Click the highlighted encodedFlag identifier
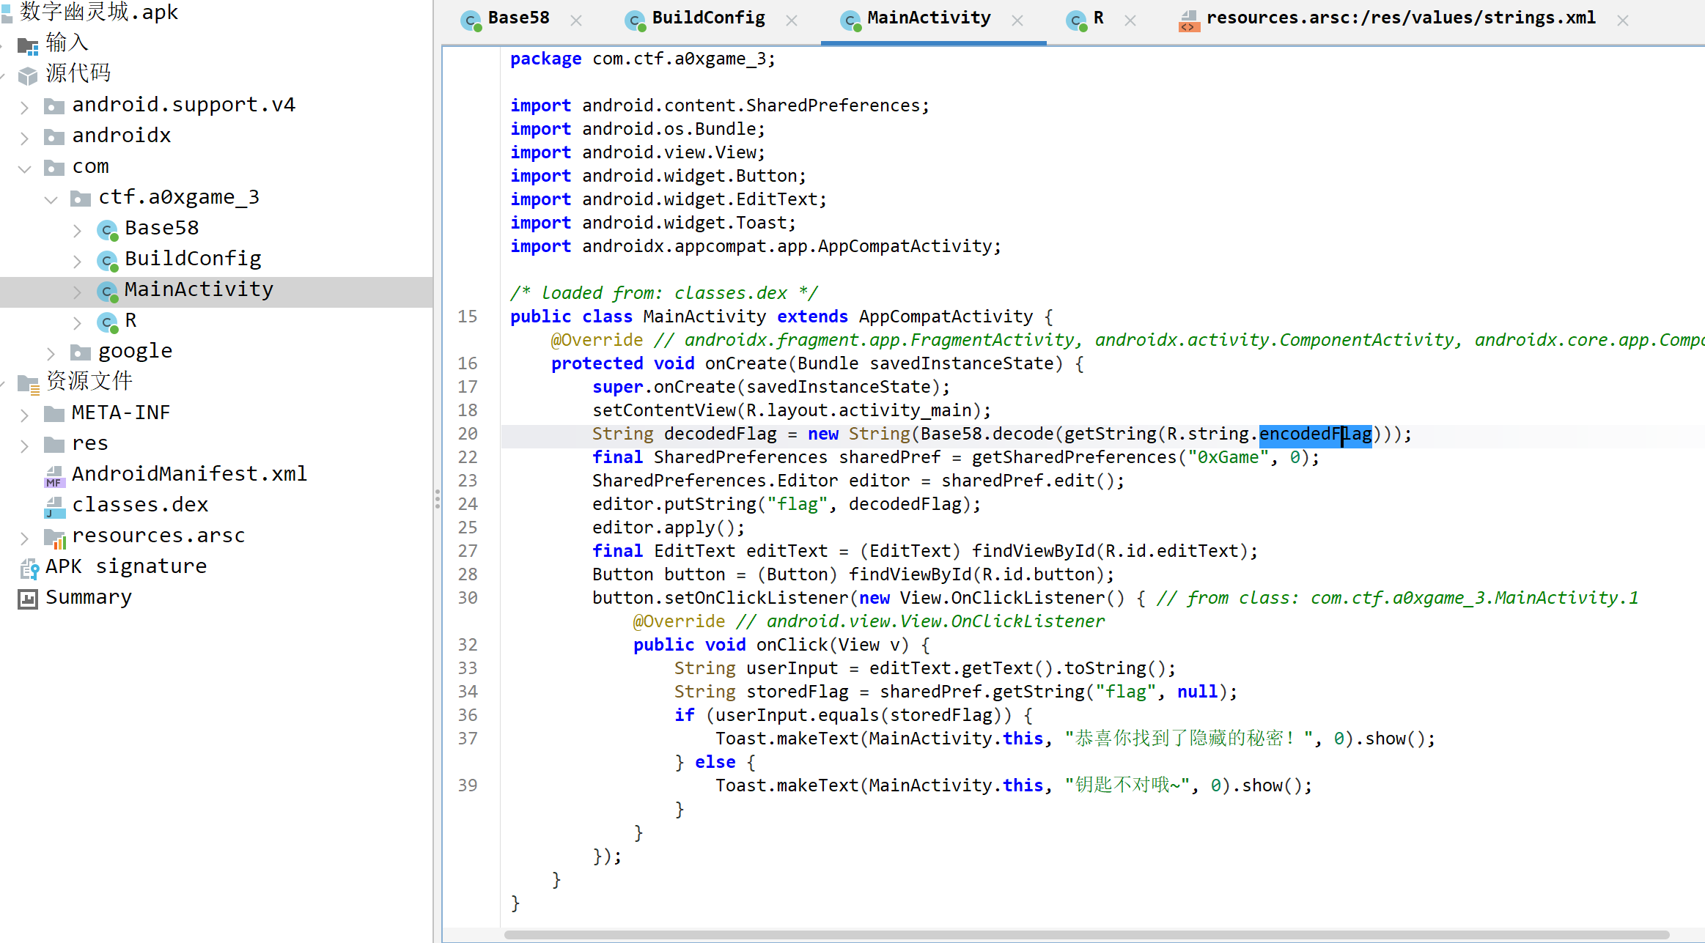Image resolution: width=1705 pixels, height=943 pixels. pyautogui.click(x=1315, y=434)
